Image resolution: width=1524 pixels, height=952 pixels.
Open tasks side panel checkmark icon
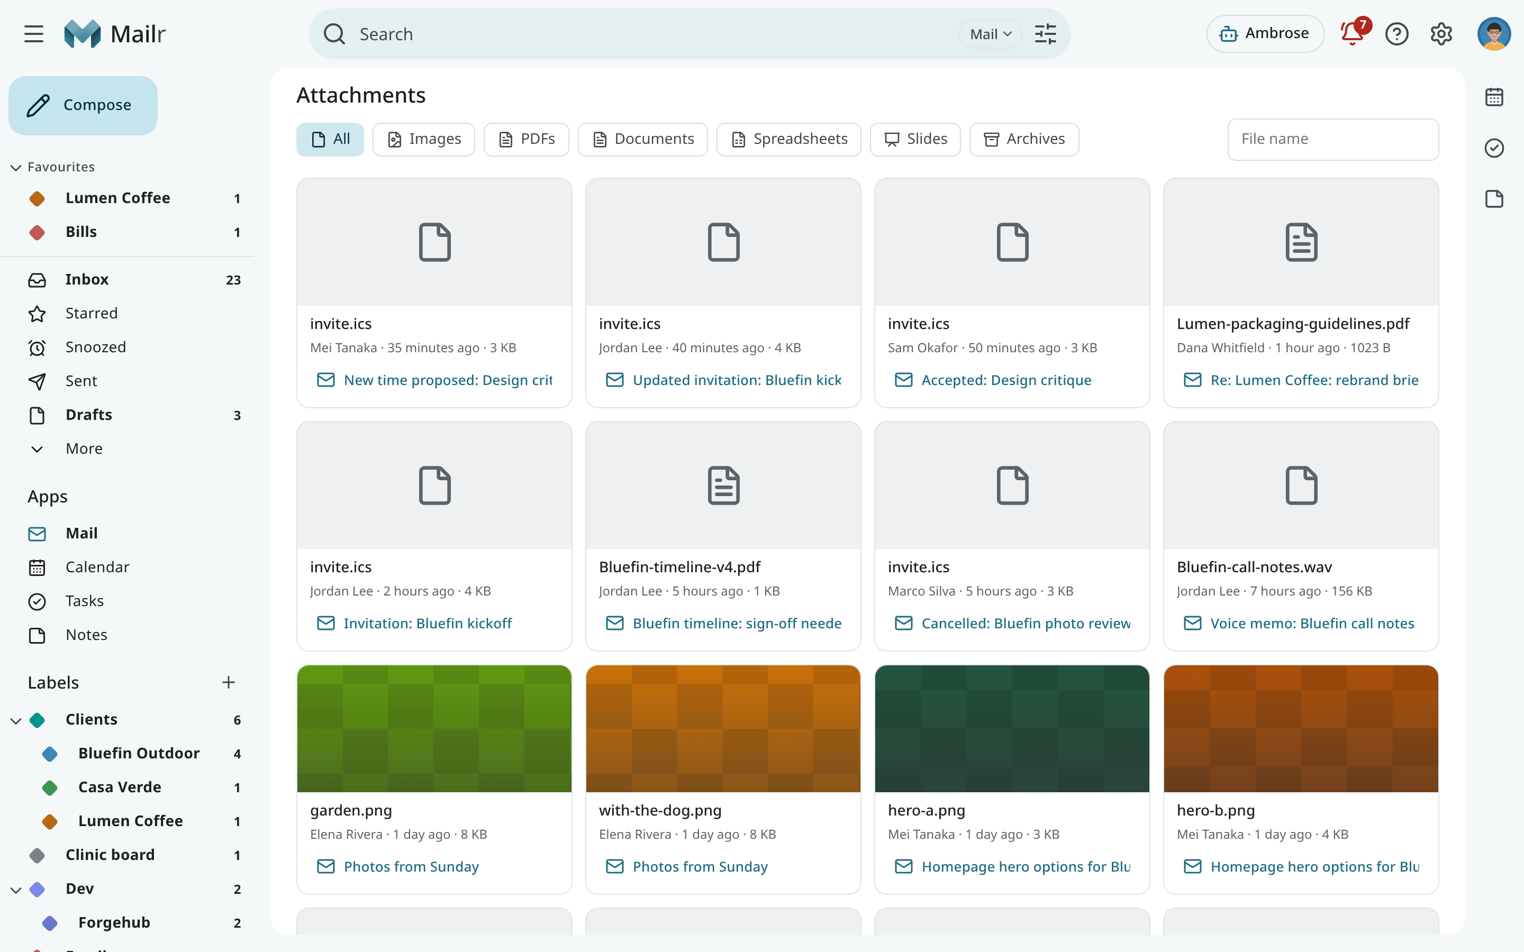point(1494,148)
